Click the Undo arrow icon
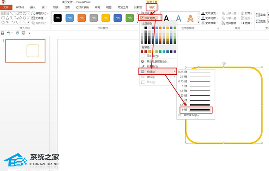Image resolution: width=269 pixels, height=171 pixels. coord(9,33)
